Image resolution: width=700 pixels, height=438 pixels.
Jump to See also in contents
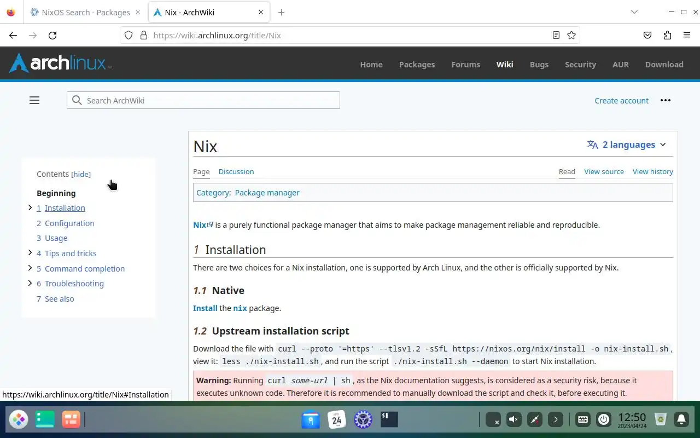pyautogui.click(x=60, y=298)
